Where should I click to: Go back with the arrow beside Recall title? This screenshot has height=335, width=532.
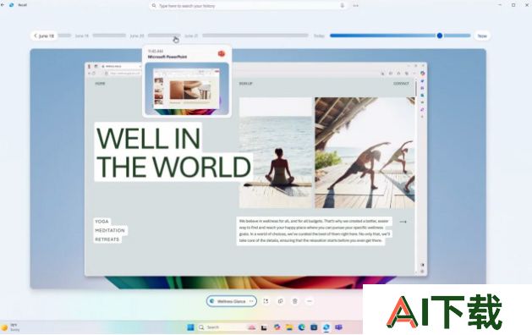click(x=3, y=5)
